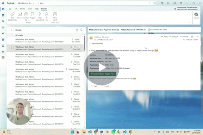The image size is (203, 135).
Task: Open more actions ellipsis in the email header
Action: [x=197, y=37]
